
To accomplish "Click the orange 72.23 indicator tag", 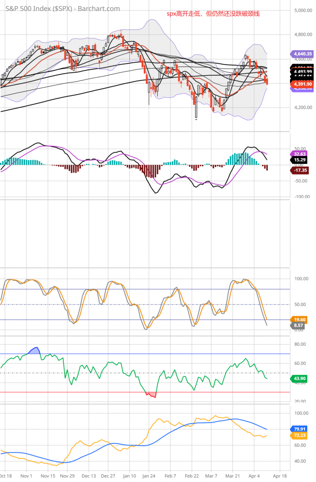I will 301,435.
